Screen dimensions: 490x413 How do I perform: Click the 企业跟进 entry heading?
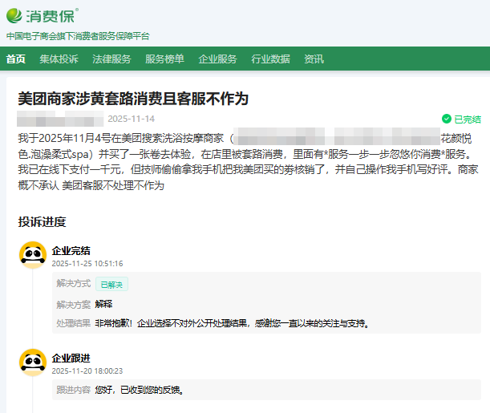(x=71, y=358)
